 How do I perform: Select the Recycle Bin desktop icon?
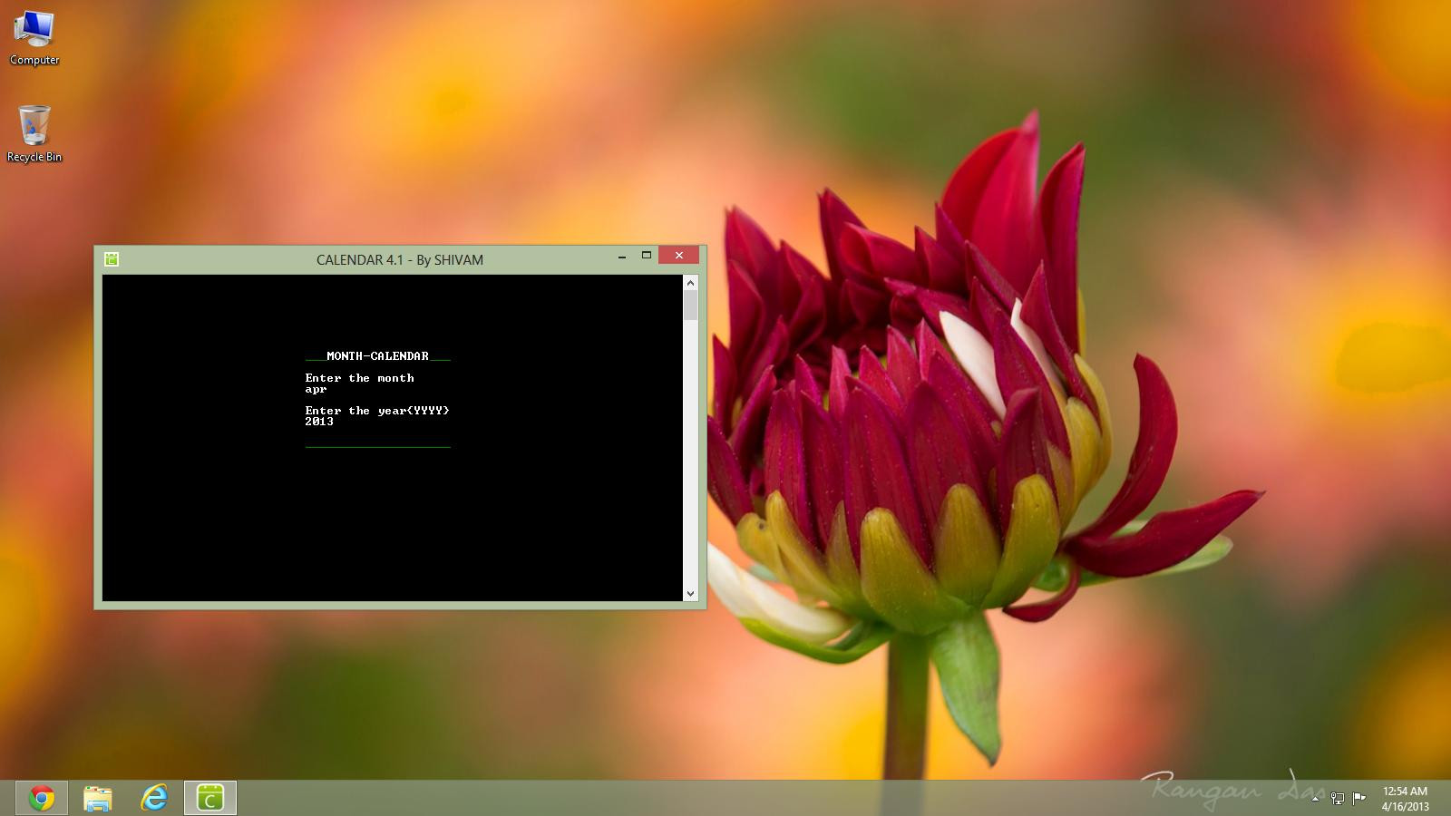click(34, 133)
